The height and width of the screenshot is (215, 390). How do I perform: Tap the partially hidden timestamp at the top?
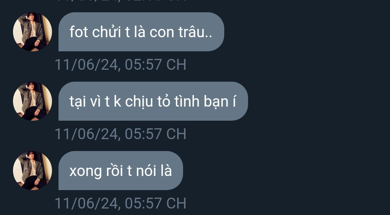[120, 1]
